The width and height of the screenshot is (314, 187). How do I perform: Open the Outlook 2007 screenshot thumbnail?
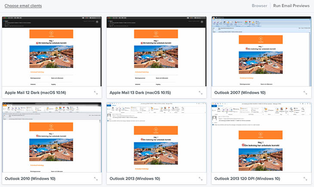(261, 51)
